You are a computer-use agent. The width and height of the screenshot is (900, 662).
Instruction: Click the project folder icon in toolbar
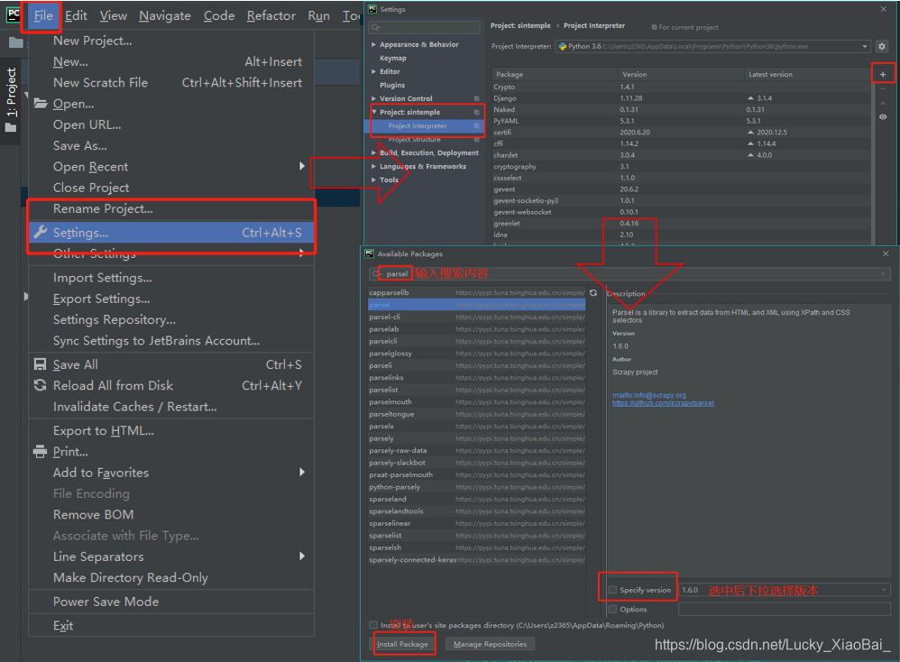16,42
